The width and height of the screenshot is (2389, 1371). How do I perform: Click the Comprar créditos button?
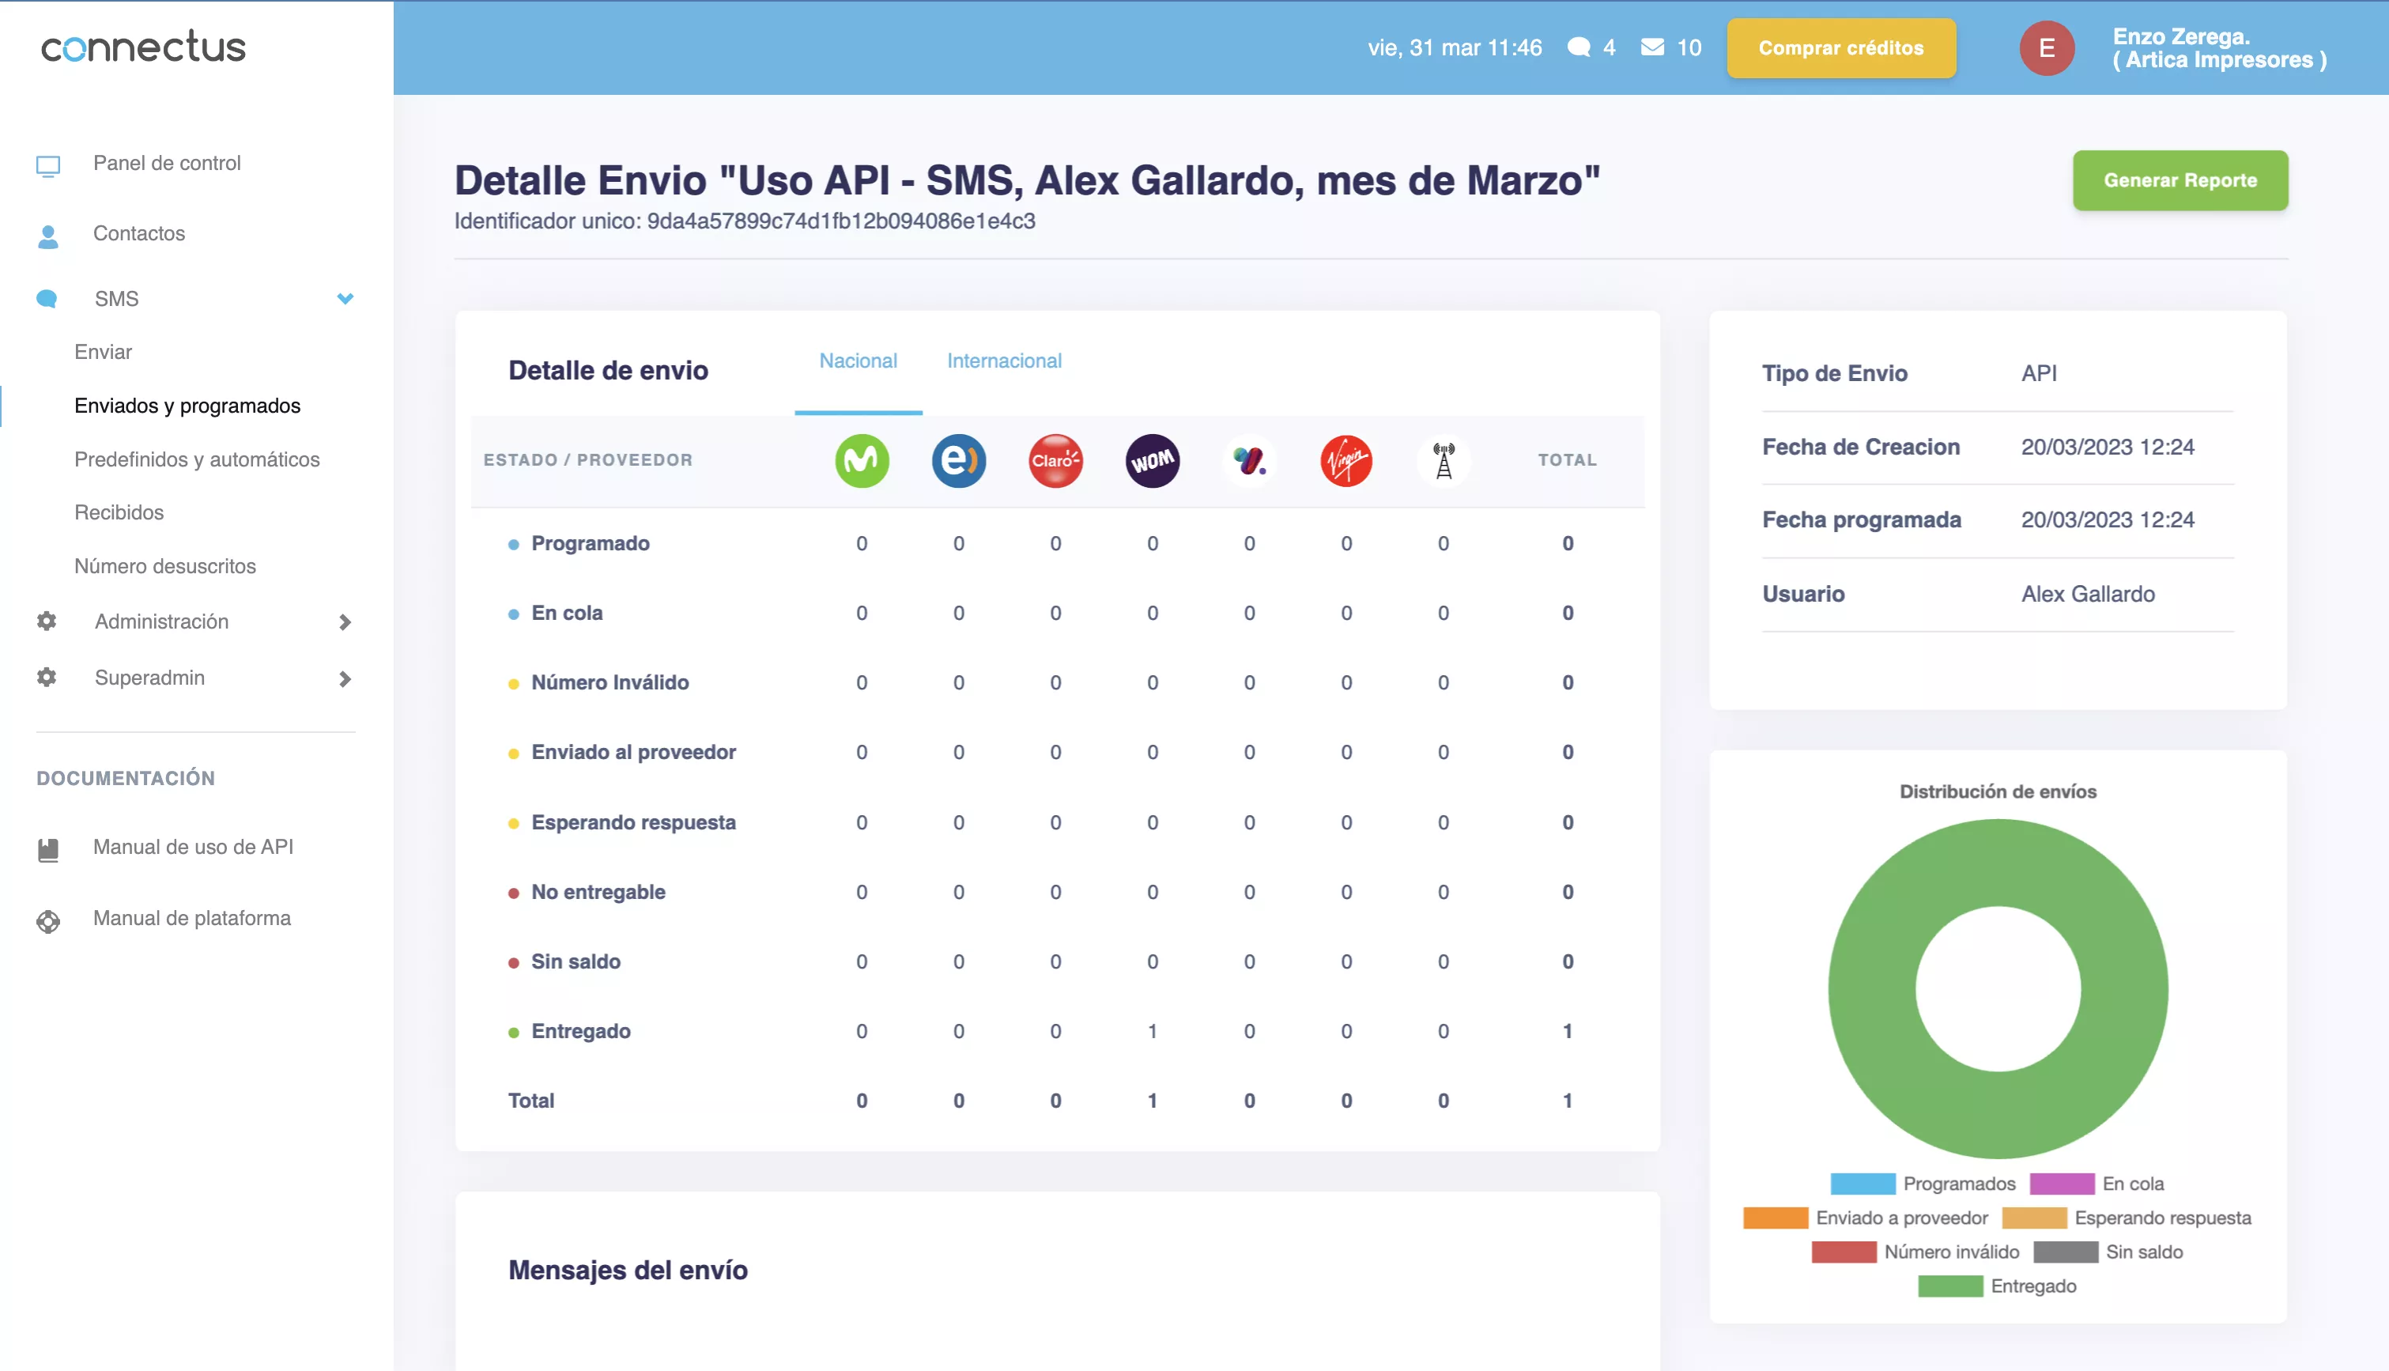(x=1840, y=47)
